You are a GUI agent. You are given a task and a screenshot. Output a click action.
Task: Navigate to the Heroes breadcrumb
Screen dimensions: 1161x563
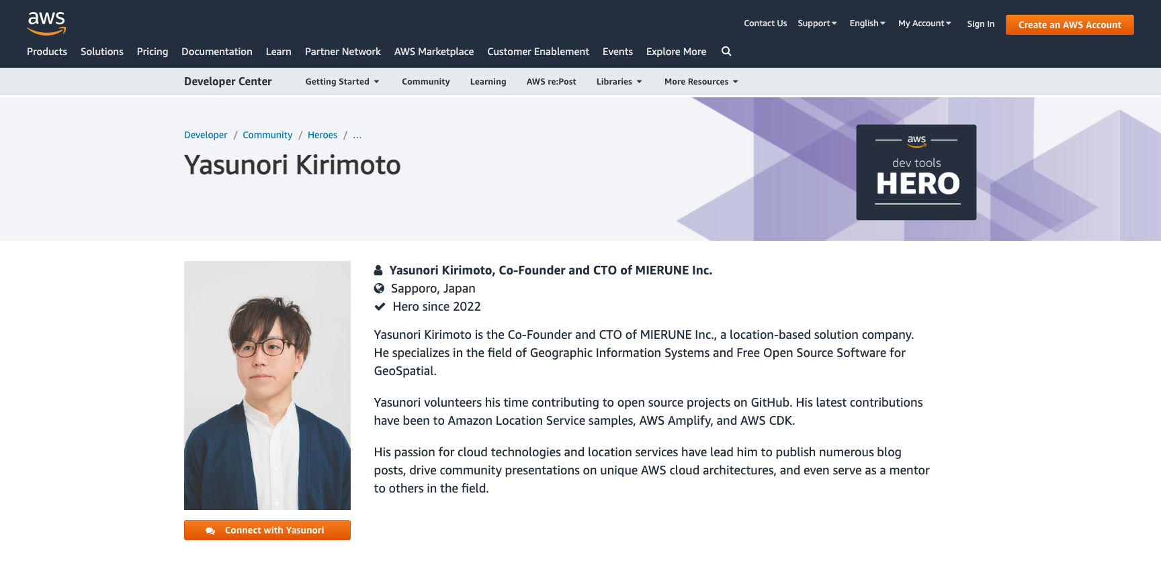[x=322, y=135]
